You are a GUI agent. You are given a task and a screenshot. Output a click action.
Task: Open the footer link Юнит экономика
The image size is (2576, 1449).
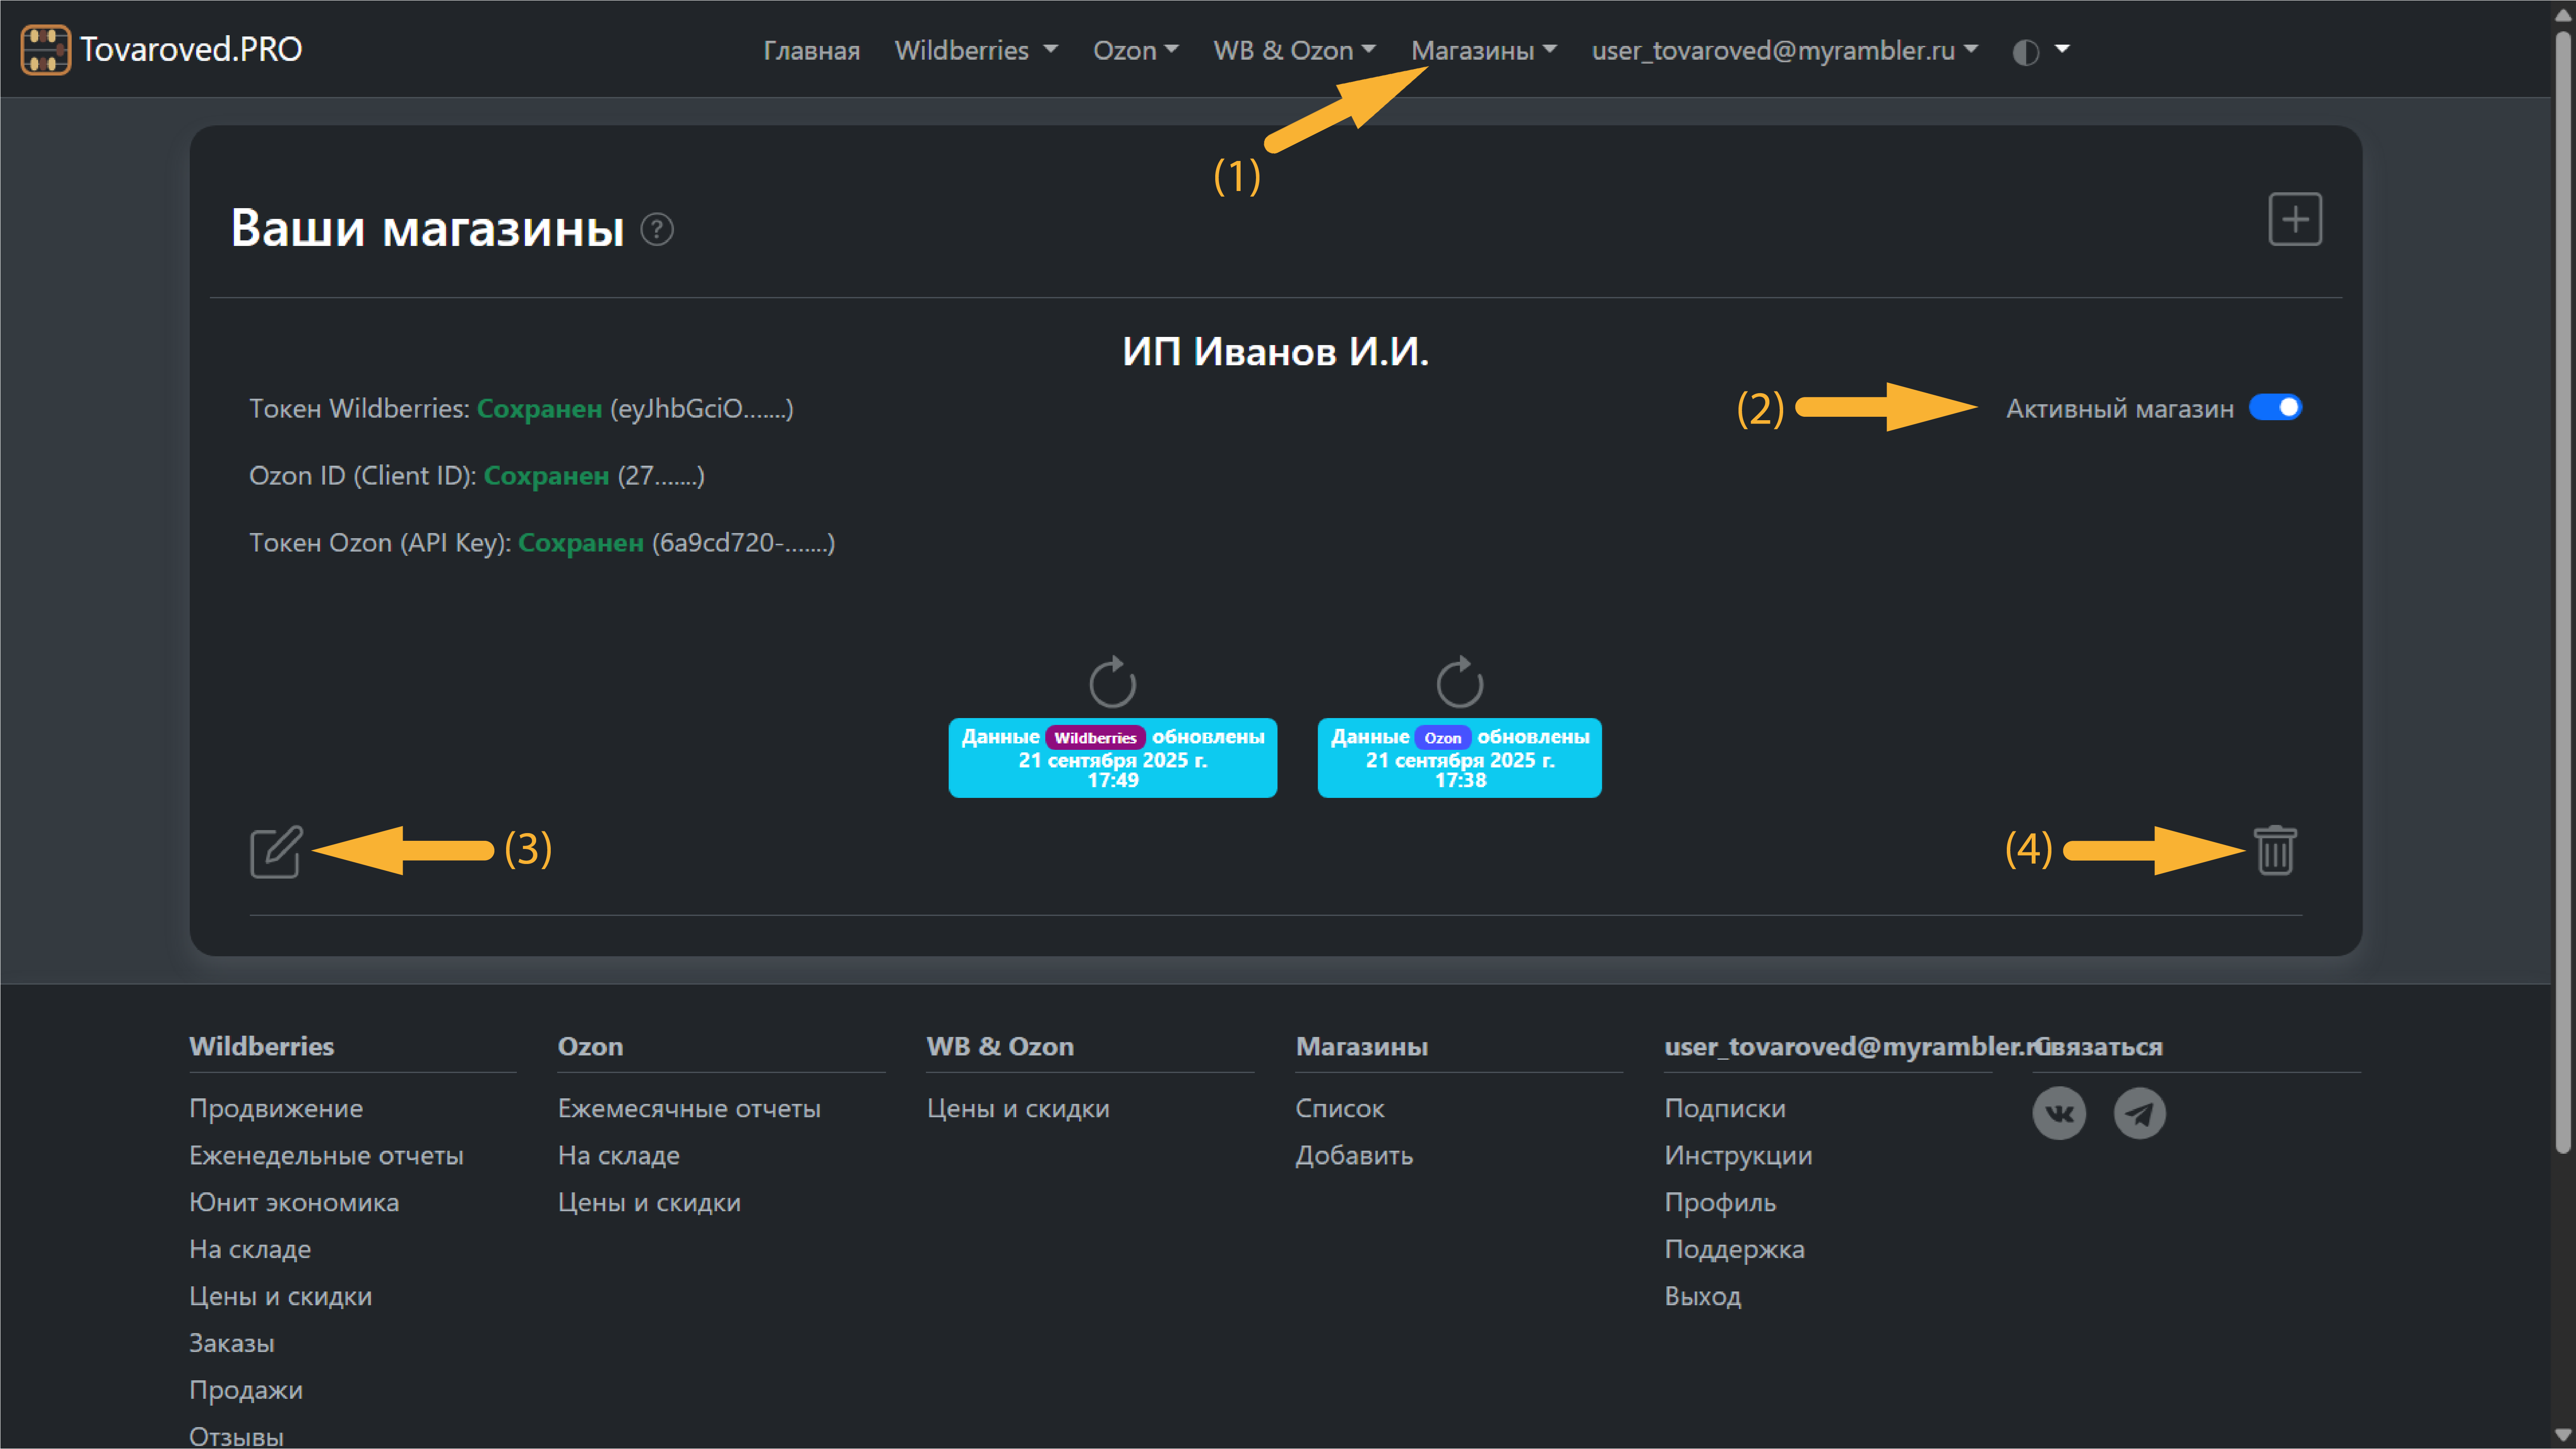(x=294, y=1202)
